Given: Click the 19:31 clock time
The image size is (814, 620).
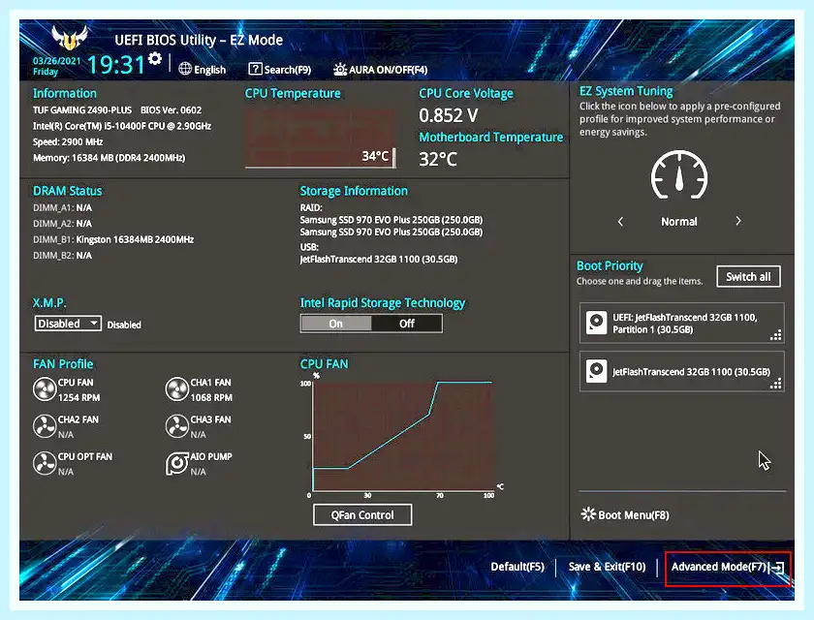Looking at the screenshot, I should point(115,65).
